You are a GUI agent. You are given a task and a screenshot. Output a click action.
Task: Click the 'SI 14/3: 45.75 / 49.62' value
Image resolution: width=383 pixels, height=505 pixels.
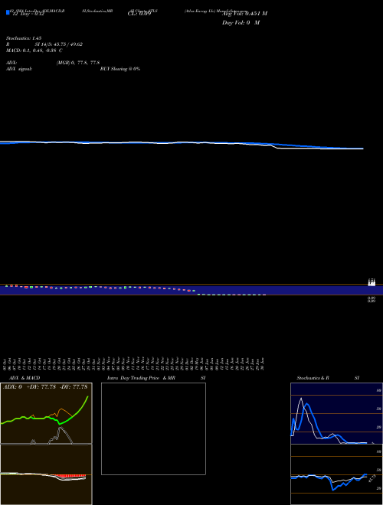click(59, 44)
